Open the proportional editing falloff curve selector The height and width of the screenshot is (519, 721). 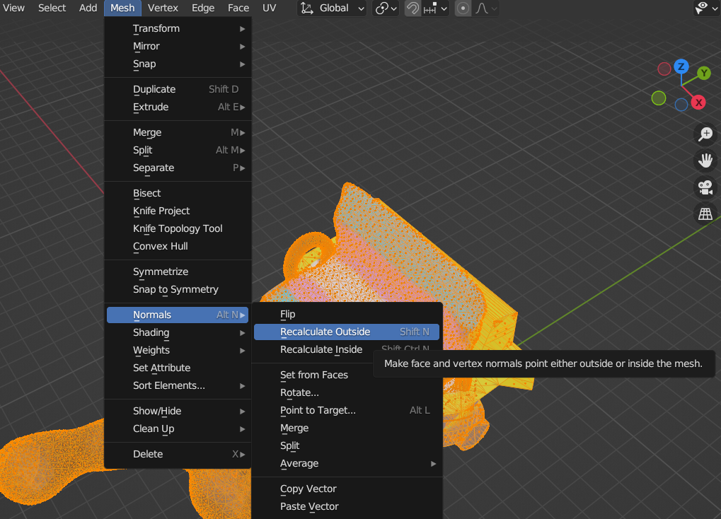pyautogui.click(x=485, y=8)
